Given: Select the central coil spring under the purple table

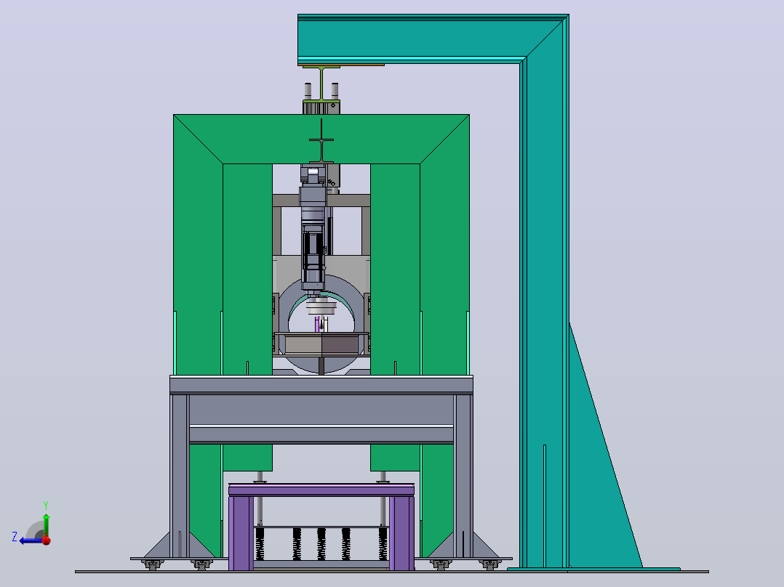Looking at the screenshot, I should tap(321, 543).
